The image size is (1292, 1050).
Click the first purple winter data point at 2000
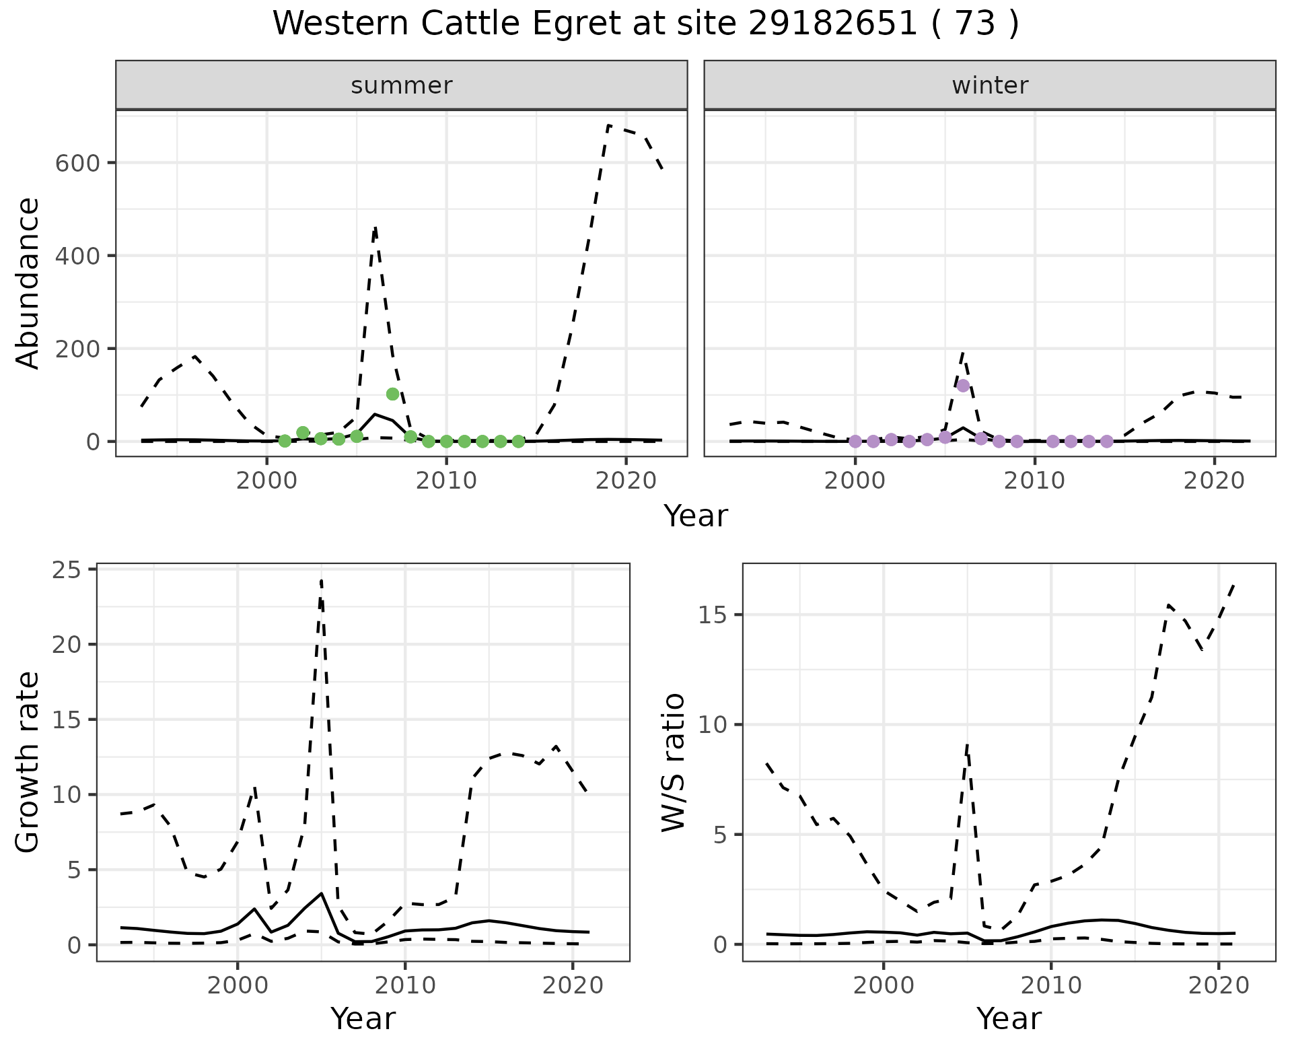(x=855, y=442)
